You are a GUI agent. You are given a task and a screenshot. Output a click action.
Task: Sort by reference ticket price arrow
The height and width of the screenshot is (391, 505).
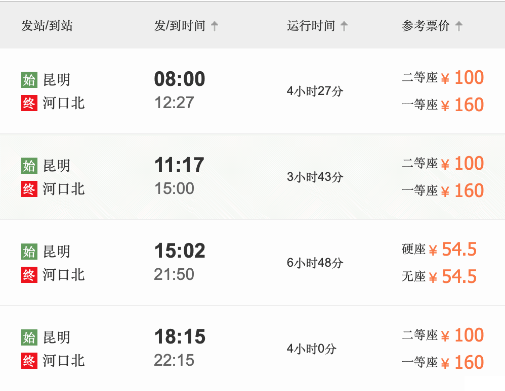pos(459,26)
